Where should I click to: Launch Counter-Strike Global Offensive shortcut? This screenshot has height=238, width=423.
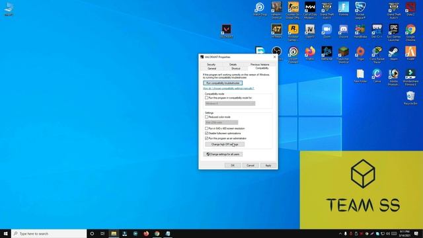293,11
